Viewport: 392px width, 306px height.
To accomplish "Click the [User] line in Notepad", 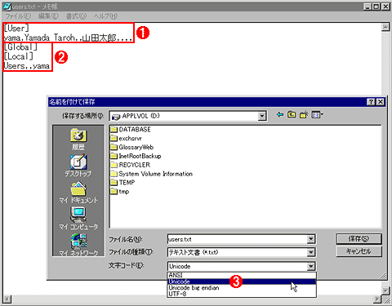I will pos(16,29).
